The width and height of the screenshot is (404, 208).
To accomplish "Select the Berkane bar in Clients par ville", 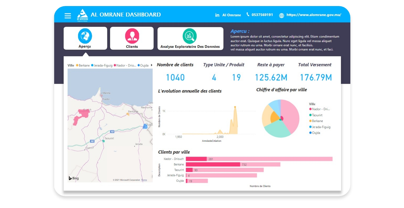I will pyautogui.click(x=213, y=165).
